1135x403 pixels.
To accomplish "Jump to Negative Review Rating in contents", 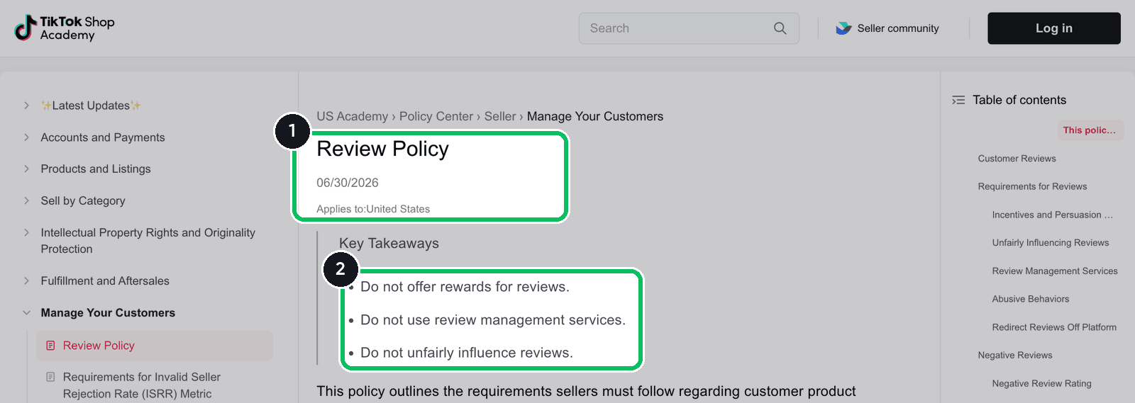I will [1042, 383].
